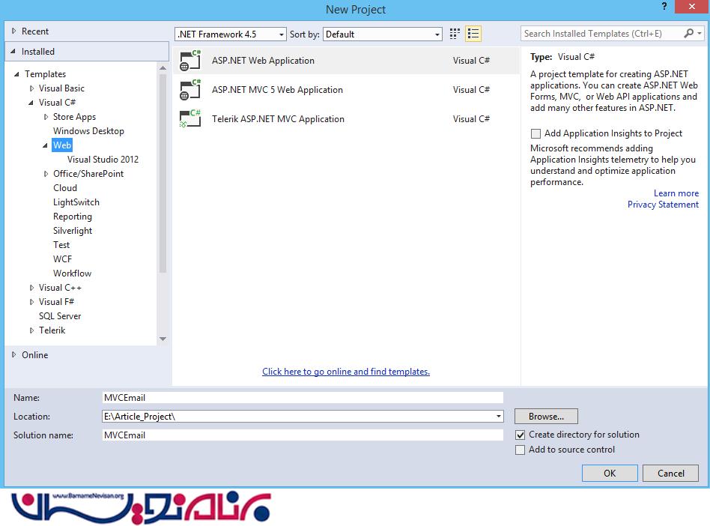710x526 pixels.
Task: Click the ASP.NET Web Application template icon
Action: point(190,61)
